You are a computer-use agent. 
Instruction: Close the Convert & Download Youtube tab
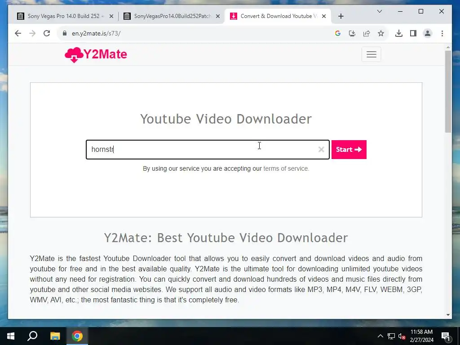click(x=324, y=17)
